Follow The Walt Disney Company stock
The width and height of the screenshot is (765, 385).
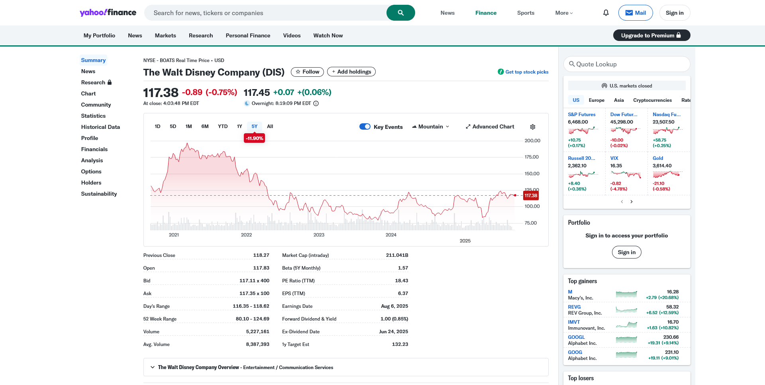307,72
